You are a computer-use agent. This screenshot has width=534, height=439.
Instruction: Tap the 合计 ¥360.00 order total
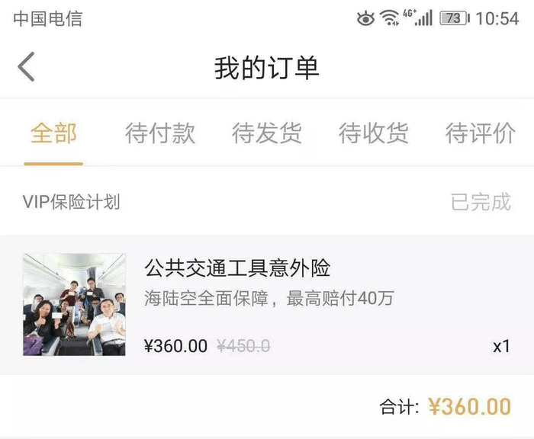click(446, 407)
